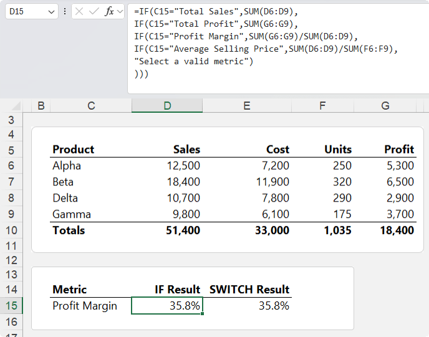Select Alpha units value 250
The width and height of the screenshot is (429, 337).
[x=322, y=165]
